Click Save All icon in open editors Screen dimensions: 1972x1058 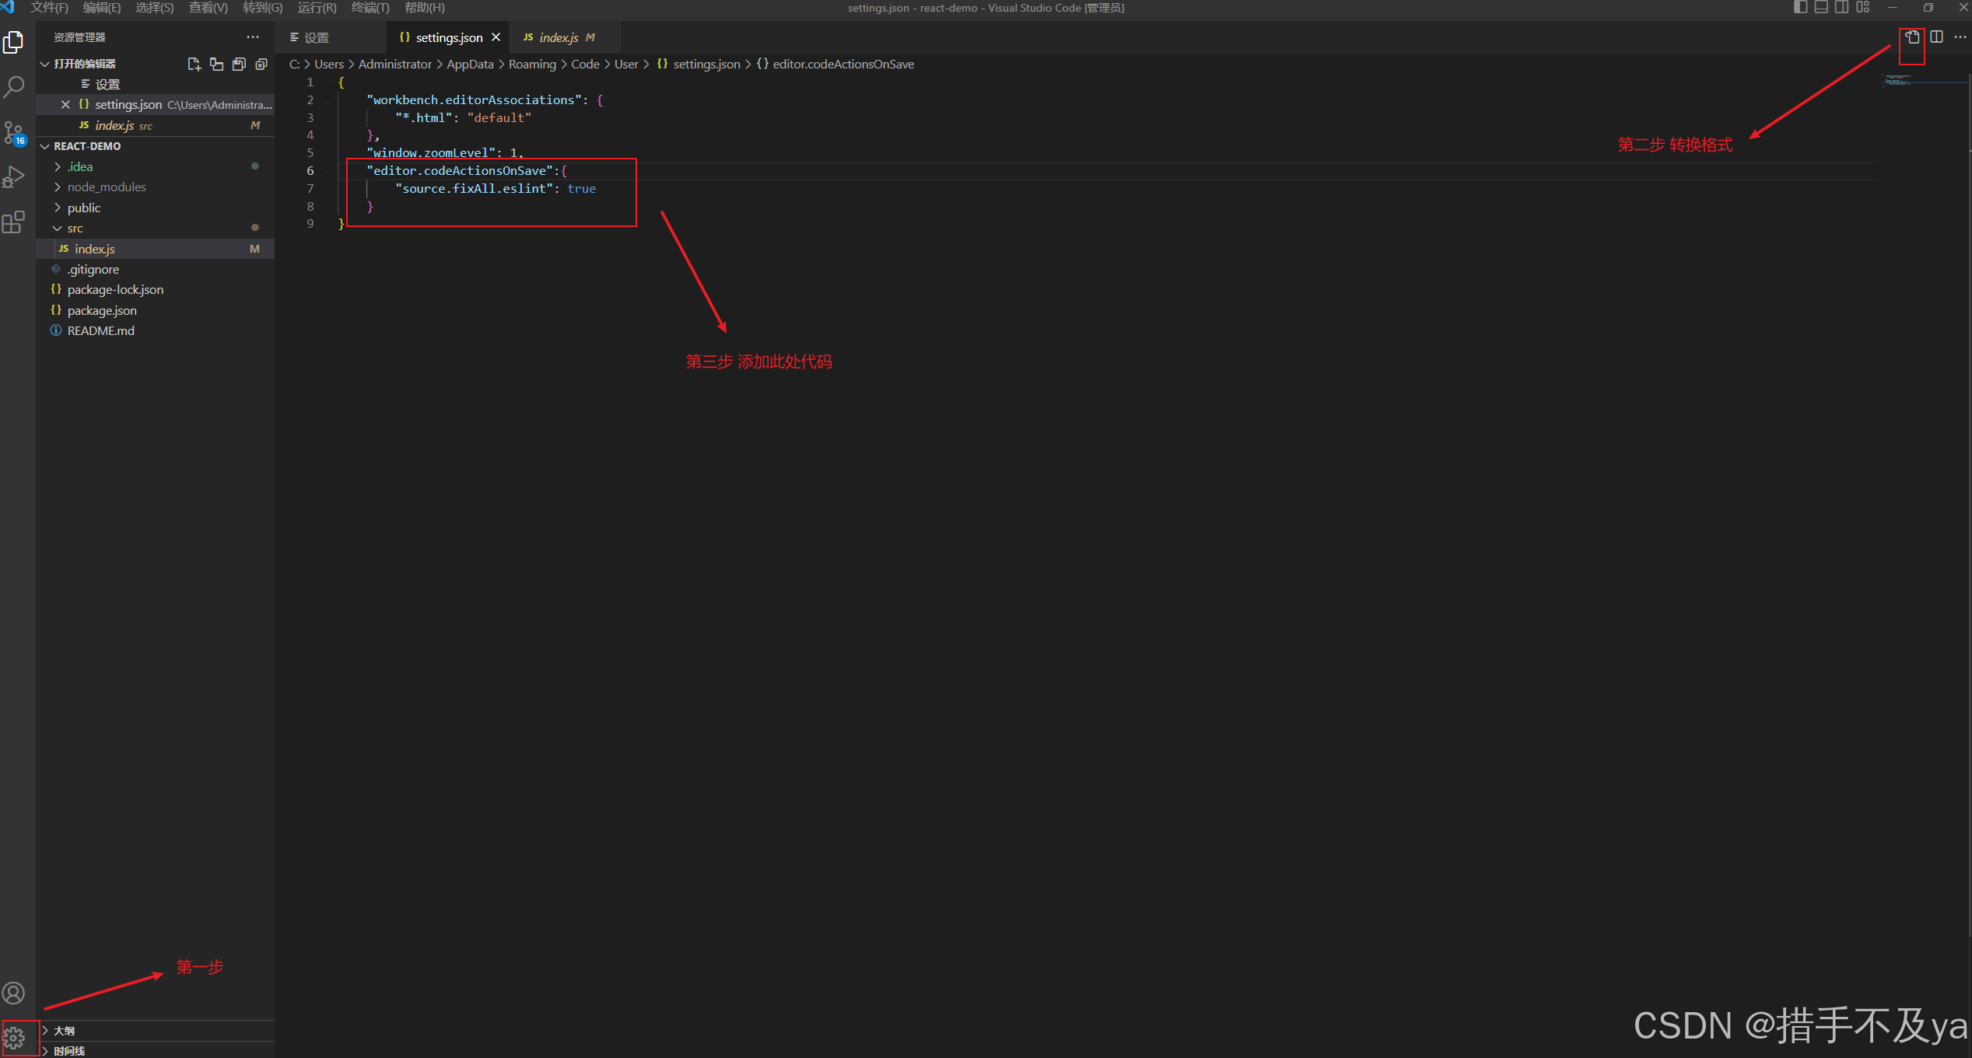click(x=240, y=64)
